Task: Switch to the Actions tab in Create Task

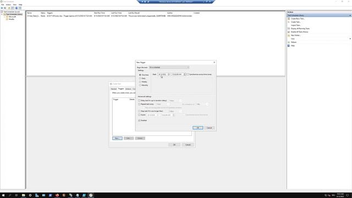Action: pyautogui.click(x=128, y=89)
